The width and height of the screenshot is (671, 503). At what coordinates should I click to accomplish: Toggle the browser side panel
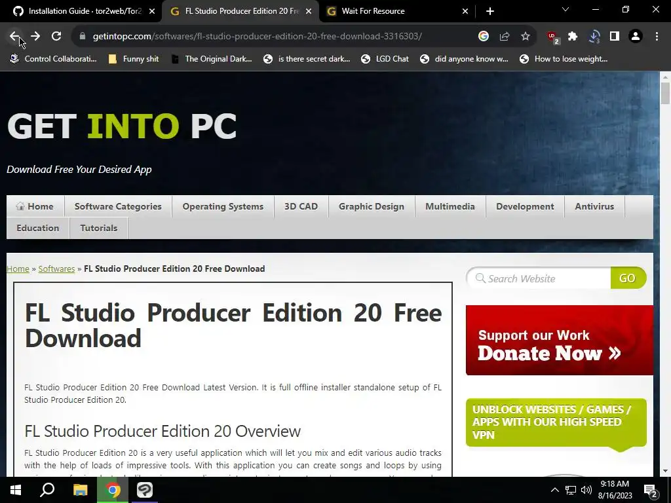(x=615, y=37)
